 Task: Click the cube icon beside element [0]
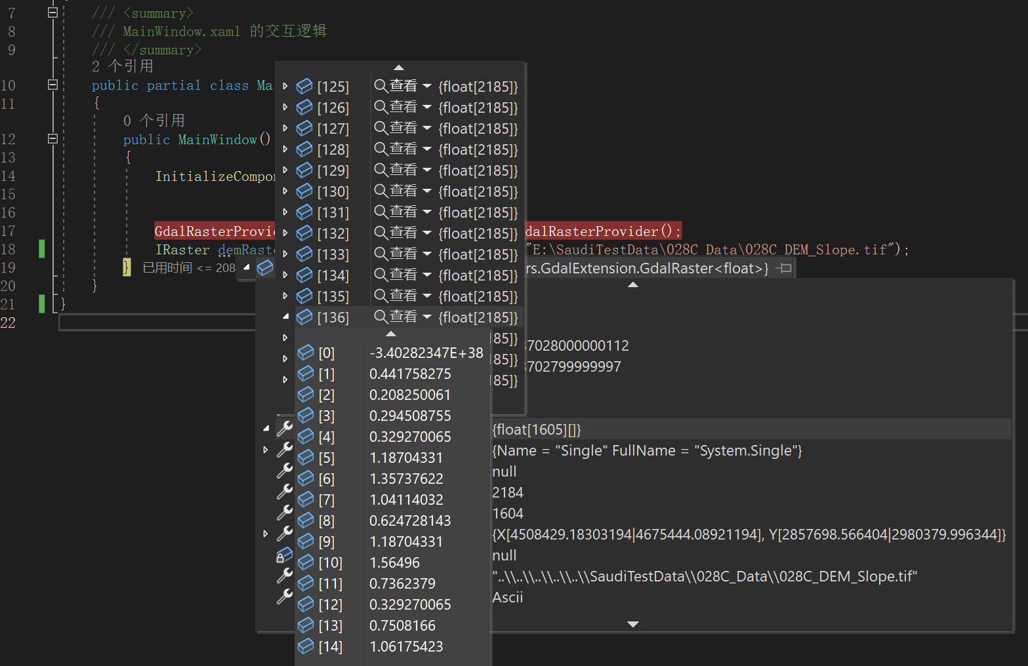coord(306,353)
